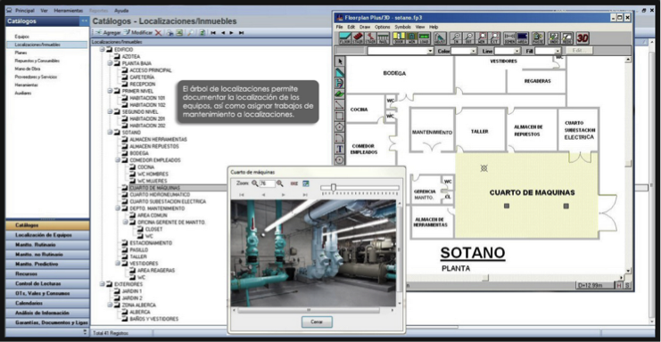Open the Herramientas menu
661x342 pixels.
coord(68,11)
